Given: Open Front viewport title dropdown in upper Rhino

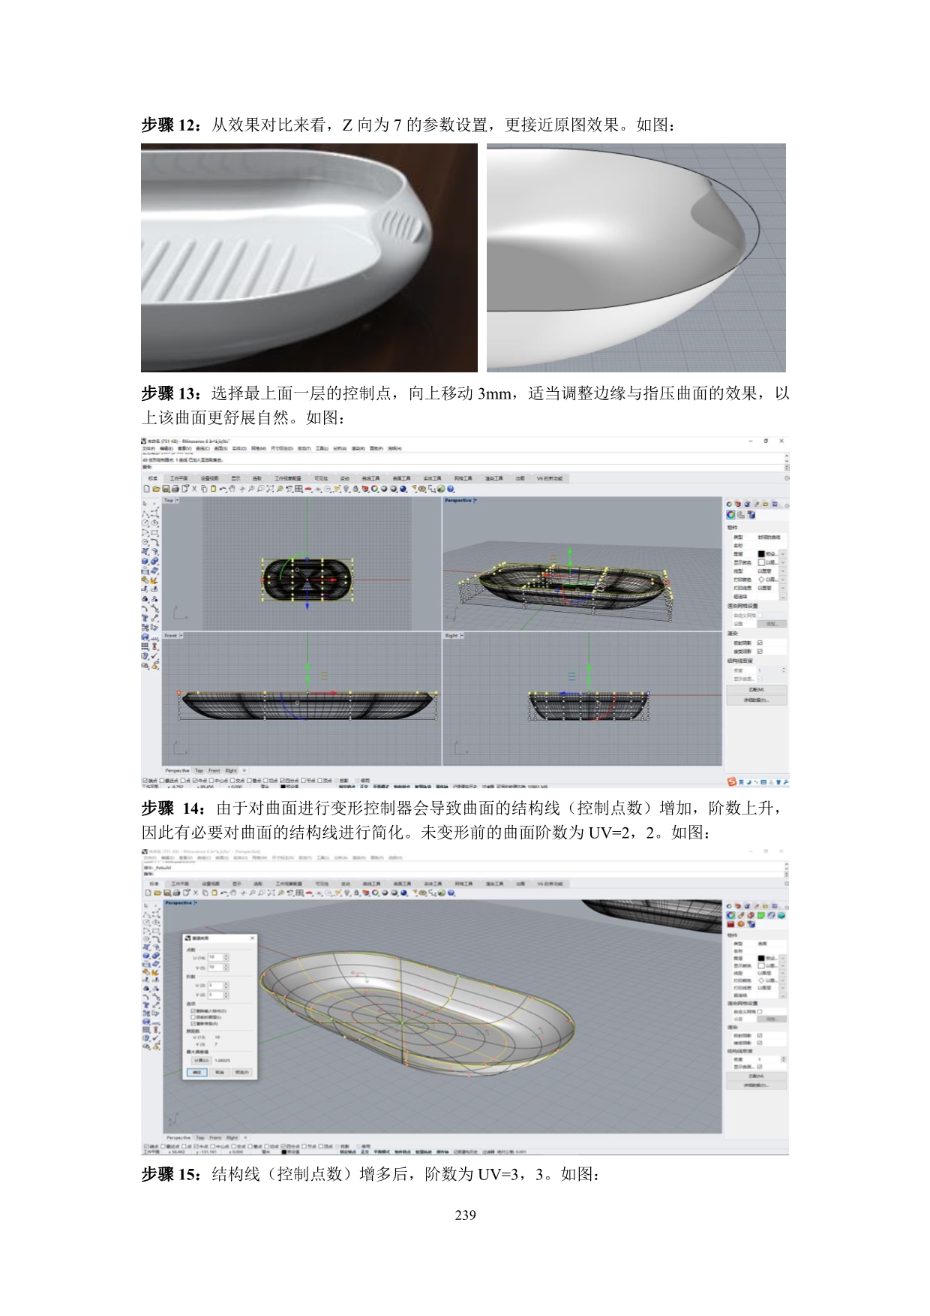Looking at the screenshot, I should [x=181, y=636].
